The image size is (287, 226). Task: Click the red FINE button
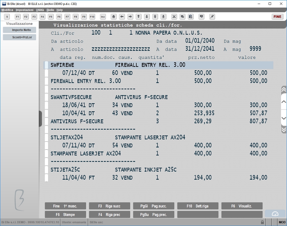277,17
